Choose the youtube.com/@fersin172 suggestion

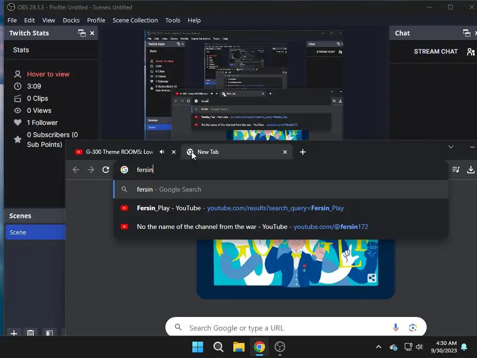click(281, 227)
